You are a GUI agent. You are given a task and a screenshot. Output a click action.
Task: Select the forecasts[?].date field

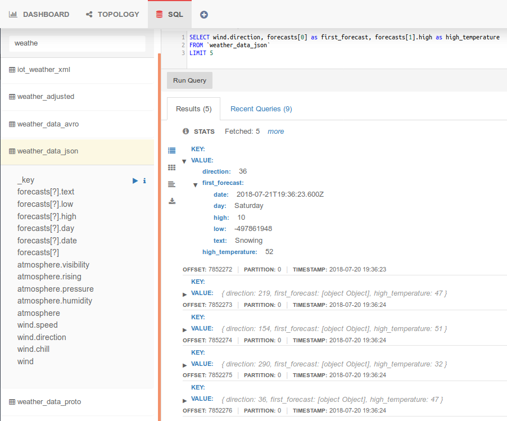pos(47,241)
